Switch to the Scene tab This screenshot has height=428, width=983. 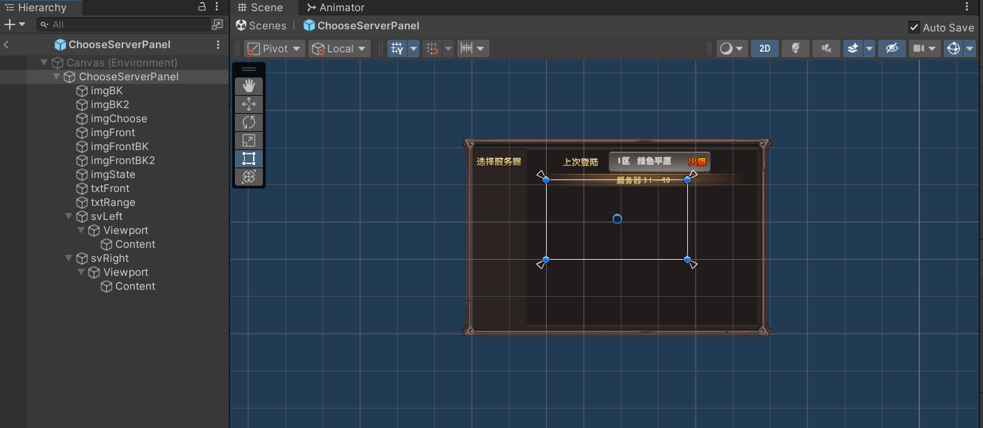(x=260, y=8)
